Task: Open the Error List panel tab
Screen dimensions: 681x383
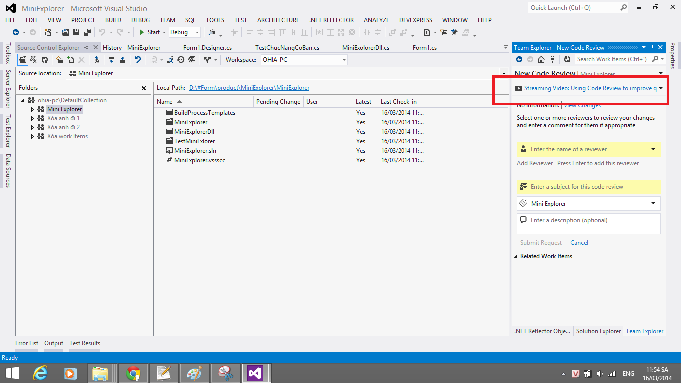Action: 27,343
